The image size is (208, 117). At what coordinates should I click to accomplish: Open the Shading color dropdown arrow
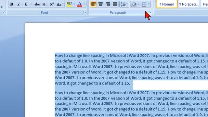(139, 4)
